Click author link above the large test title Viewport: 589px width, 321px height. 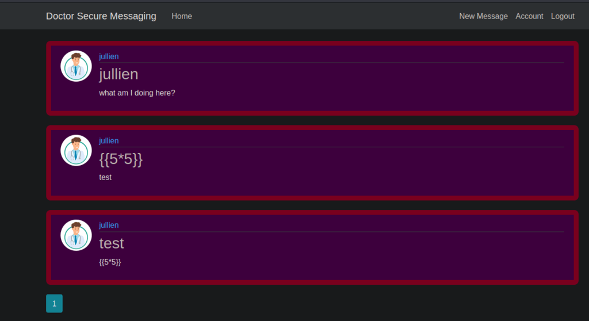(x=109, y=226)
